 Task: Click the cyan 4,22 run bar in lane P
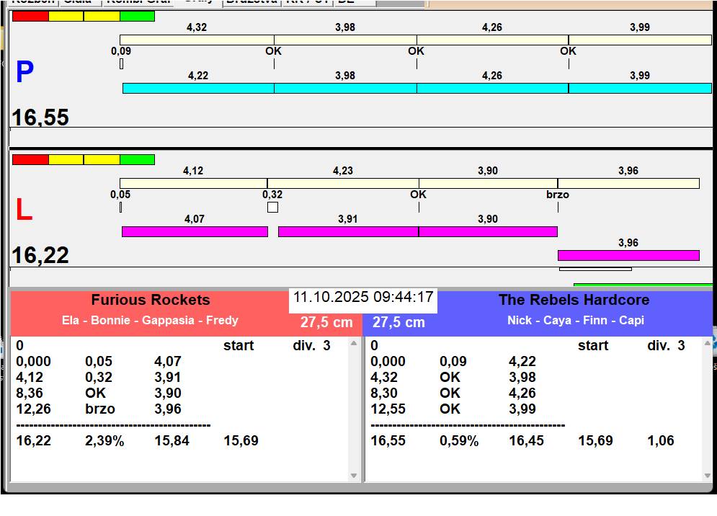coord(198,88)
